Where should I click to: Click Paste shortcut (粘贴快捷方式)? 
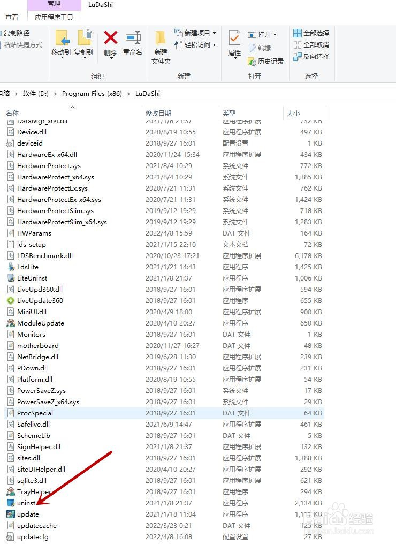coord(21,45)
